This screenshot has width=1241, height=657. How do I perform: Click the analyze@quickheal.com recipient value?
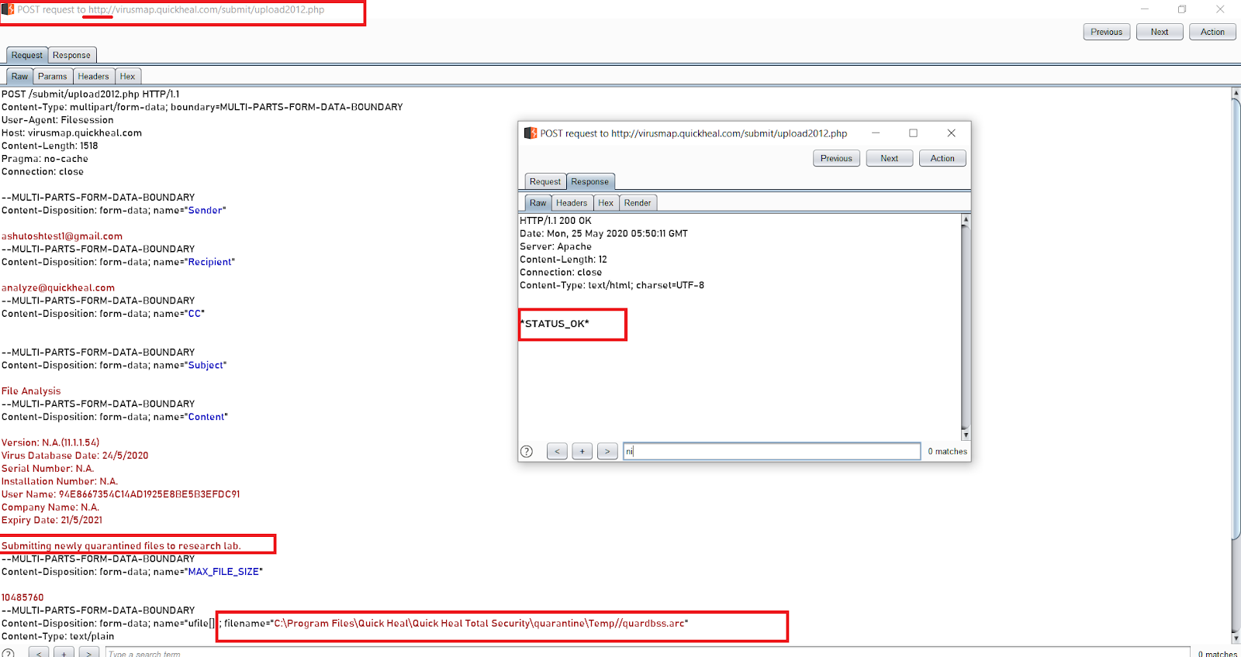pyautogui.click(x=58, y=287)
